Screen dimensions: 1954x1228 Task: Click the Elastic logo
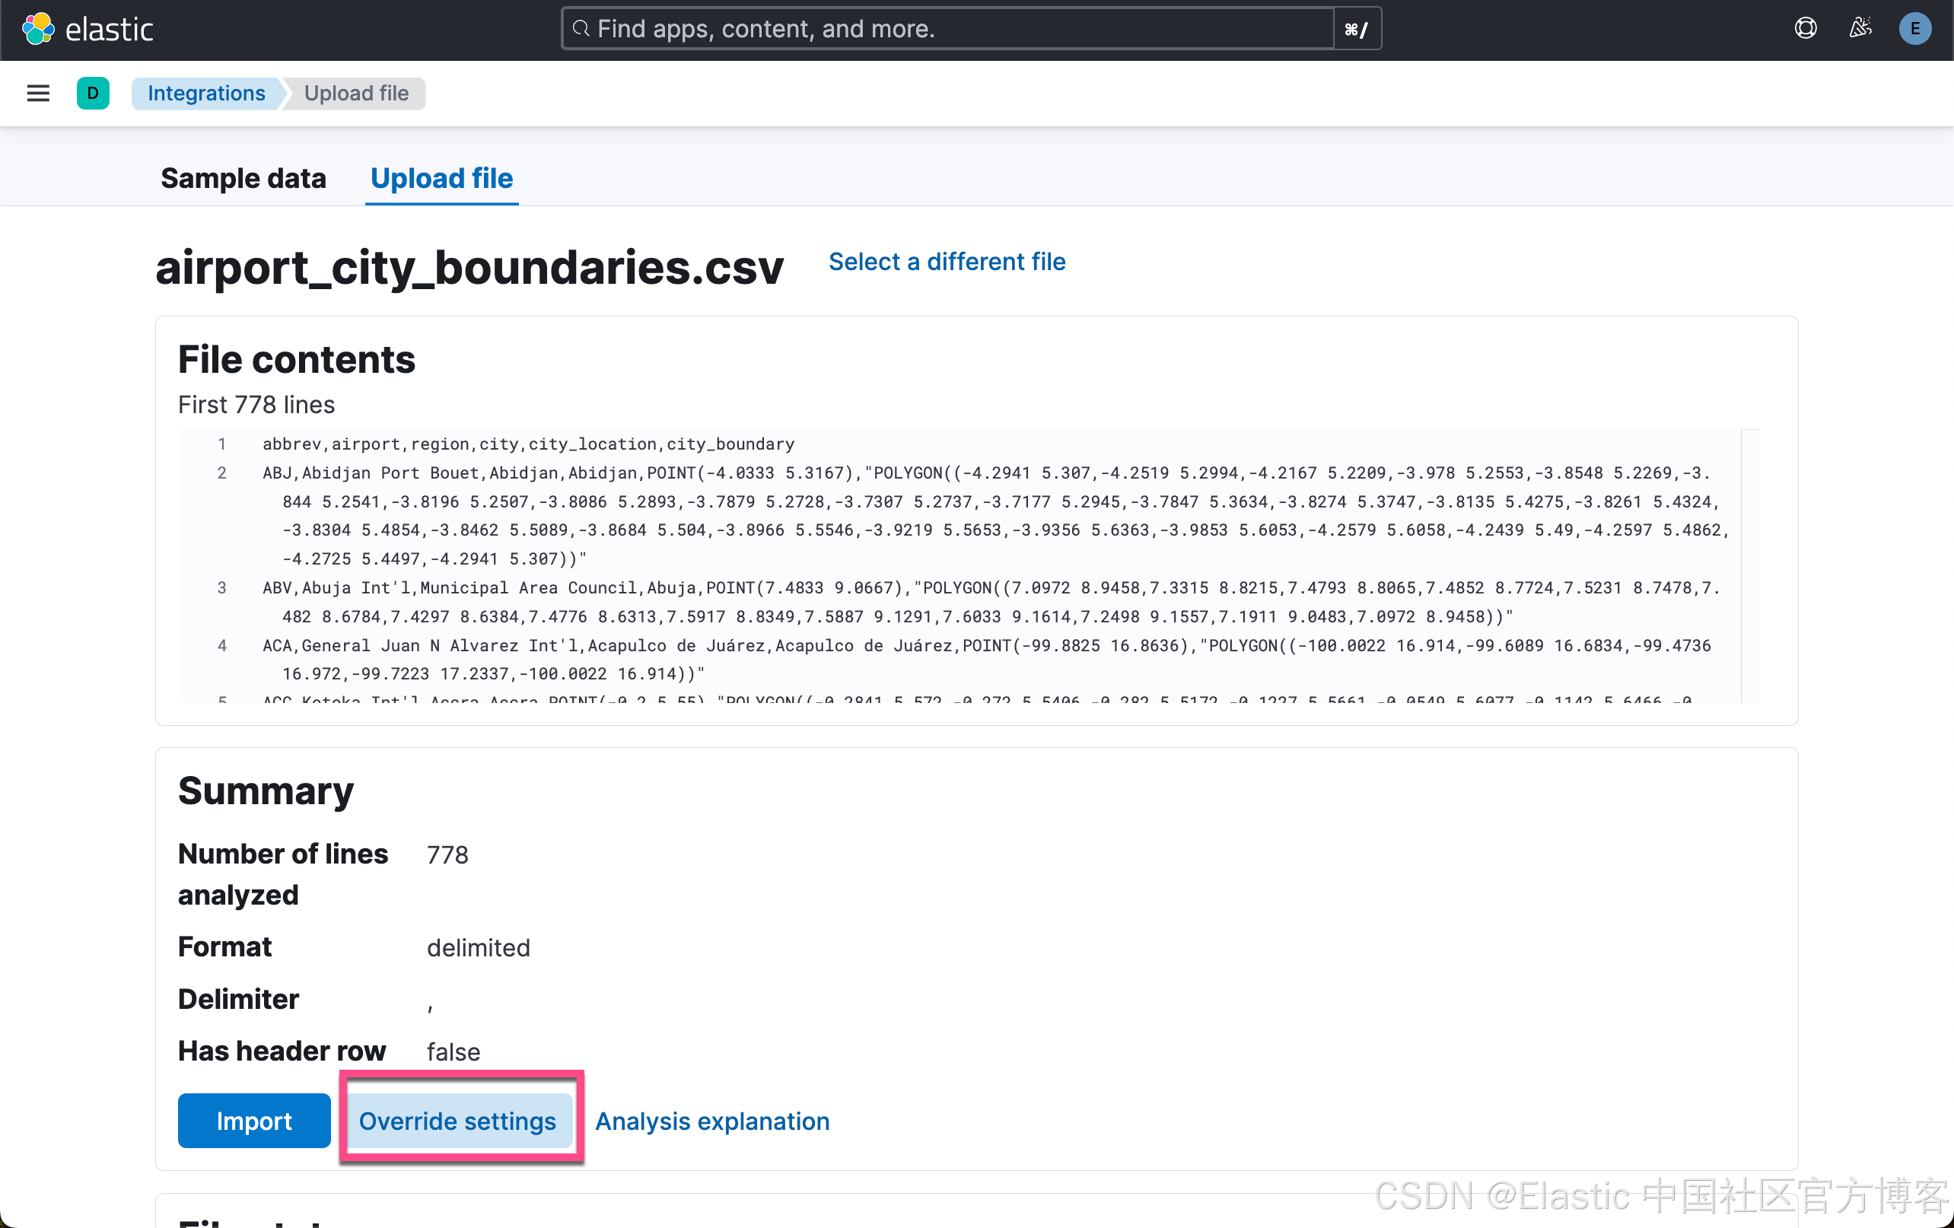tap(88, 28)
